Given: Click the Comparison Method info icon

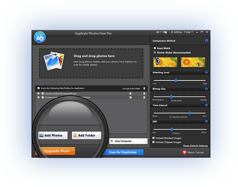Looking at the screenshot, I should [x=207, y=40].
